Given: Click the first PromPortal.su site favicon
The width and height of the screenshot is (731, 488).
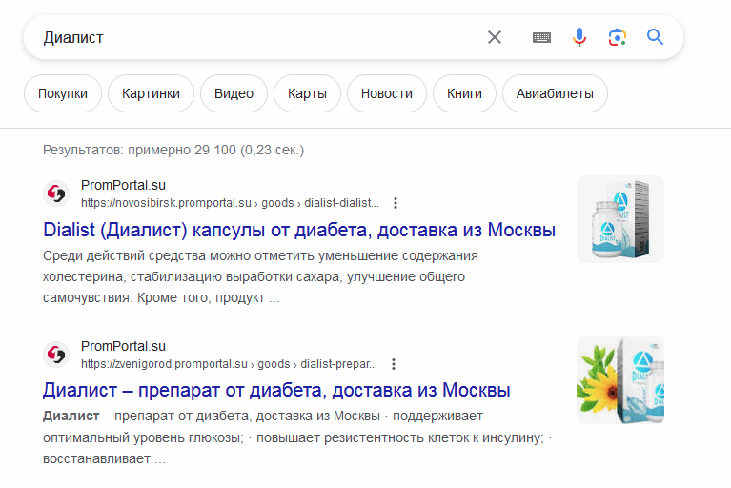Looking at the screenshot, I should coord(57,193).
